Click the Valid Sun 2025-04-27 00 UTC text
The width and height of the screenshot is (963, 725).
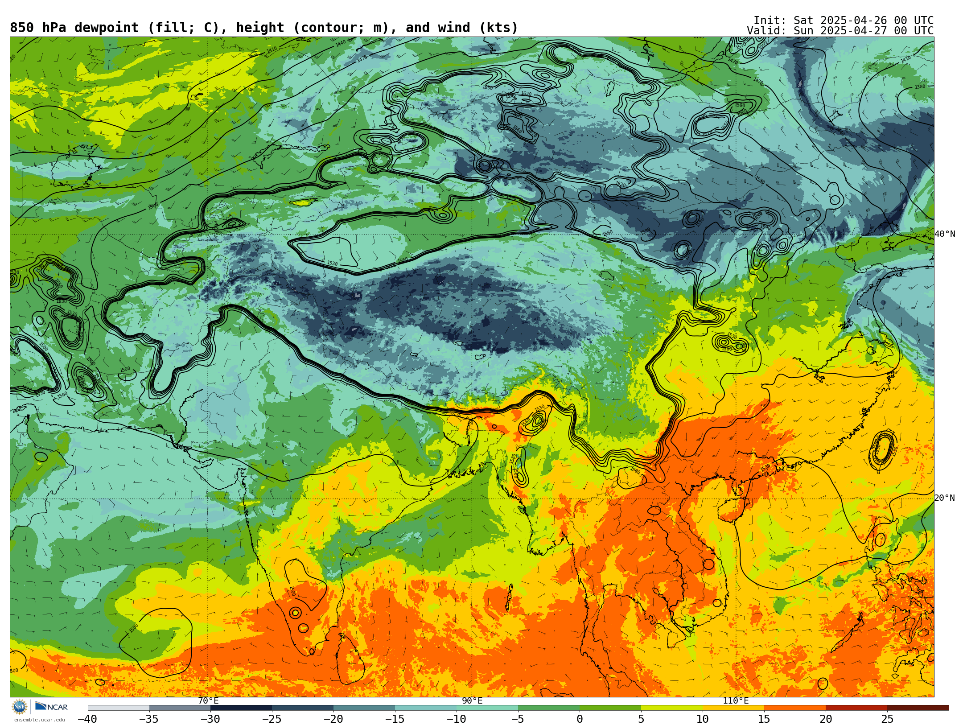[x=840, y=31]
